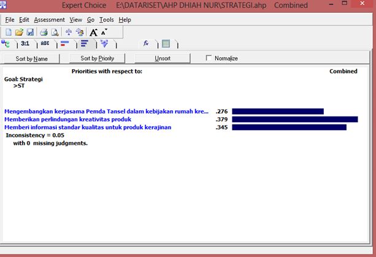The height and width of the screenshot is (257, 376).
Task: Close the Expert Choice window
Action: (363, 3)
